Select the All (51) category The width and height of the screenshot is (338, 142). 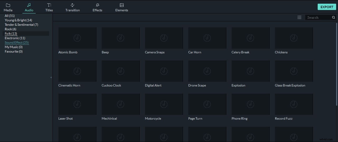pos(10,16)
